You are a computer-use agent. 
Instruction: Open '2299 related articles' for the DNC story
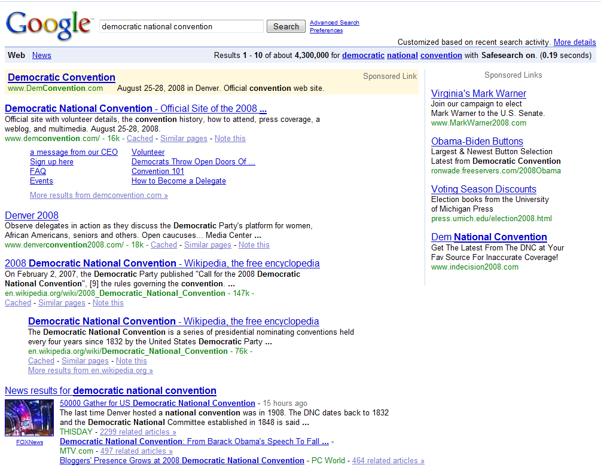pos(137,432)
